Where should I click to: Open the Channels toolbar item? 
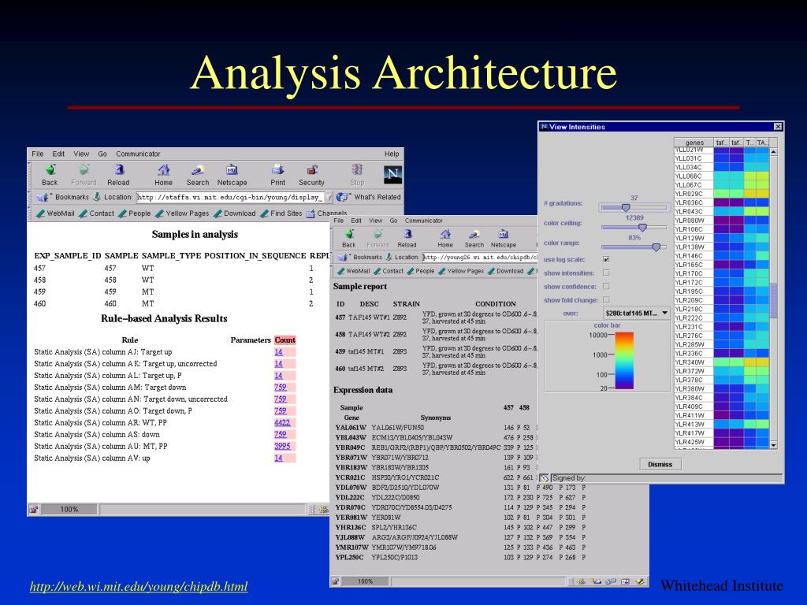point(326,213)
